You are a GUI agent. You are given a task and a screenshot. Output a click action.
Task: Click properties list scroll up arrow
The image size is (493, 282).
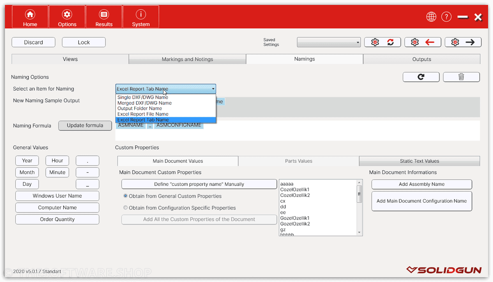click(x=359, y=183)
